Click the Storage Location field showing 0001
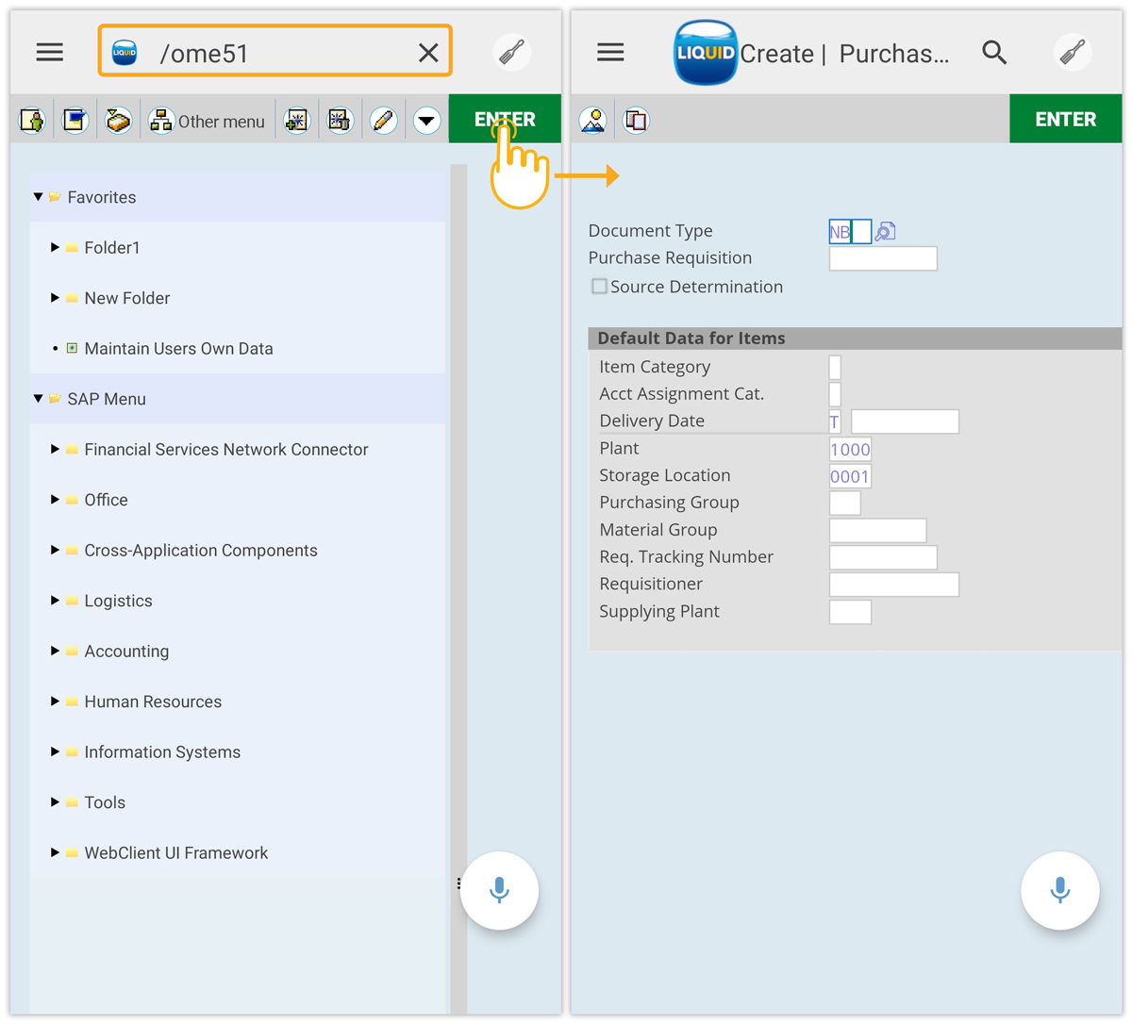 [x=850, y=476]
